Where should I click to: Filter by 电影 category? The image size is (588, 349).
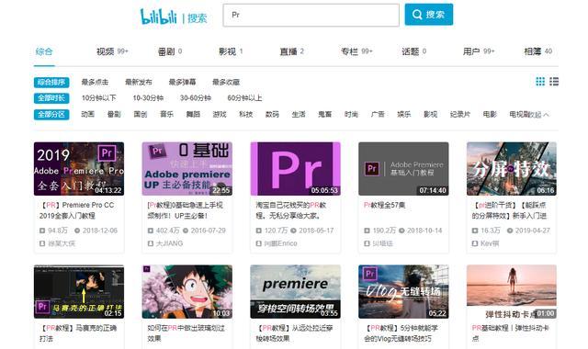(490, 114)
